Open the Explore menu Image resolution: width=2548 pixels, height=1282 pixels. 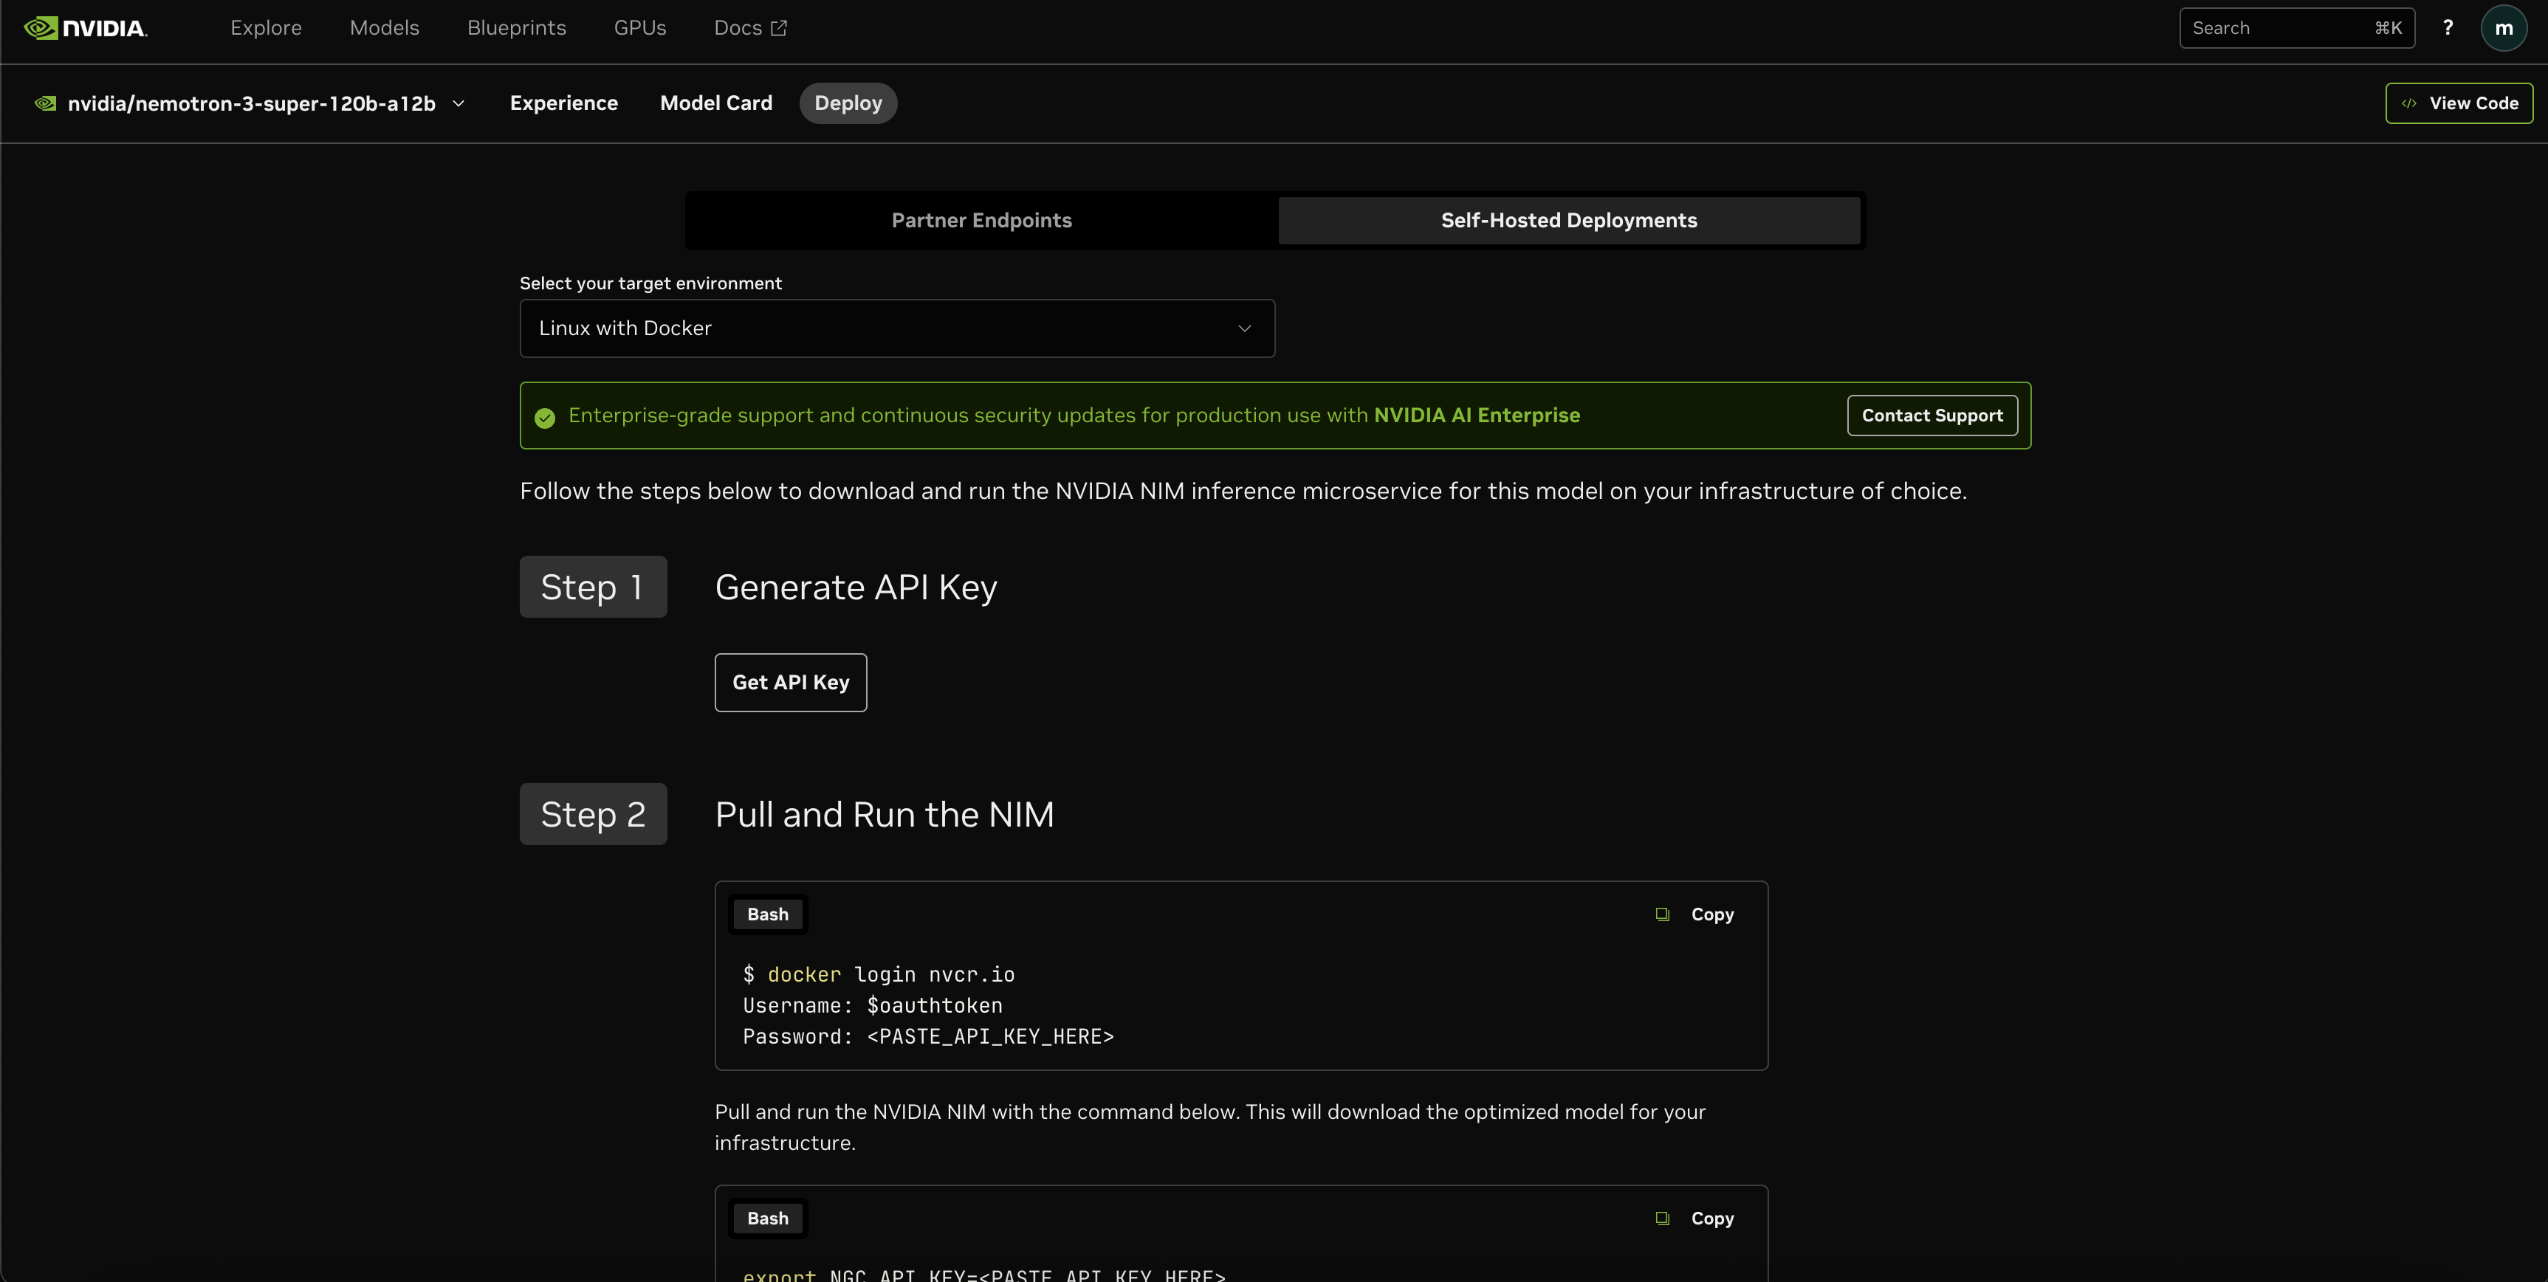(266, 27)
